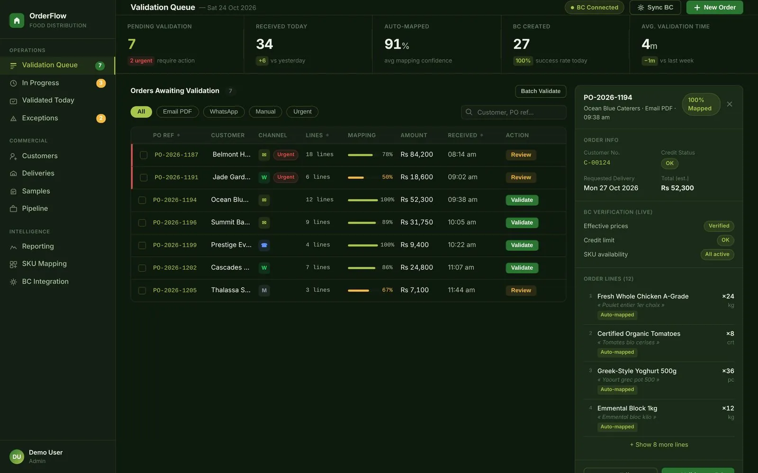Check the PO-2026-1199 row checkbox
This screenshot has height=473, width=758.
[142, 245]
